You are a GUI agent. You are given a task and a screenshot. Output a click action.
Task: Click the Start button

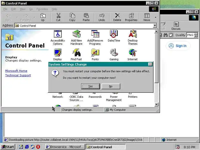coord(8,147)
